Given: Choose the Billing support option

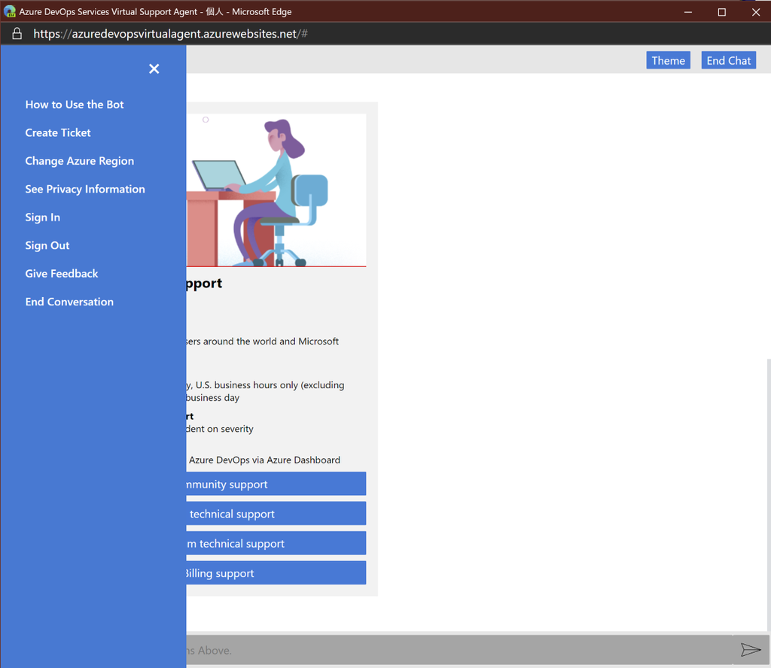Looking at the screenshot, I should [x=276, y=572].
